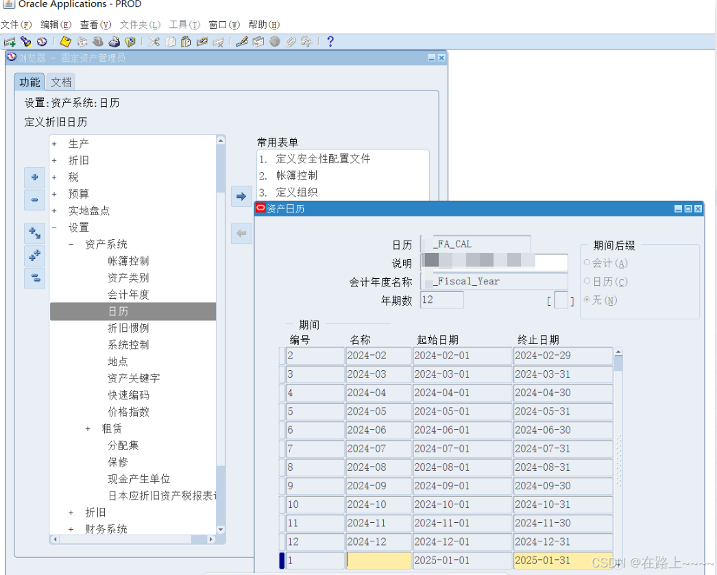Select the 日历(C) period suffix radio
This screenshot has height=575, width=717.
tap(587, 281)
